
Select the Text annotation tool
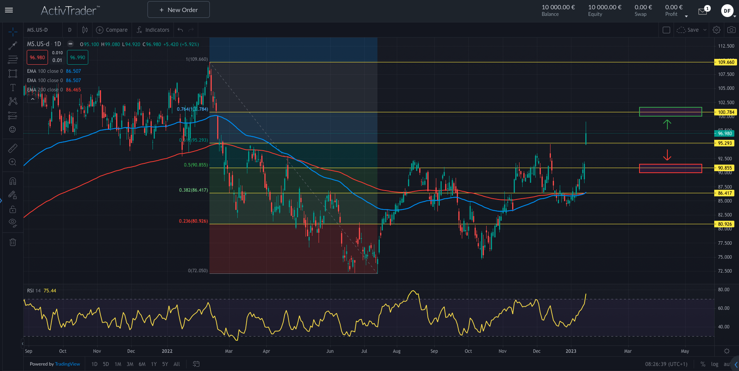[13, 88]
